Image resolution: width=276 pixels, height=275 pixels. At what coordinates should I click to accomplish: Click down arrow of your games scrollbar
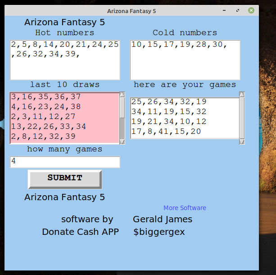[x=242, y=142]
